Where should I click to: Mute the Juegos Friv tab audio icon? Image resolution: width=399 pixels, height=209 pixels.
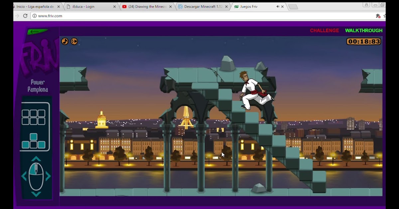pos(278,7)
